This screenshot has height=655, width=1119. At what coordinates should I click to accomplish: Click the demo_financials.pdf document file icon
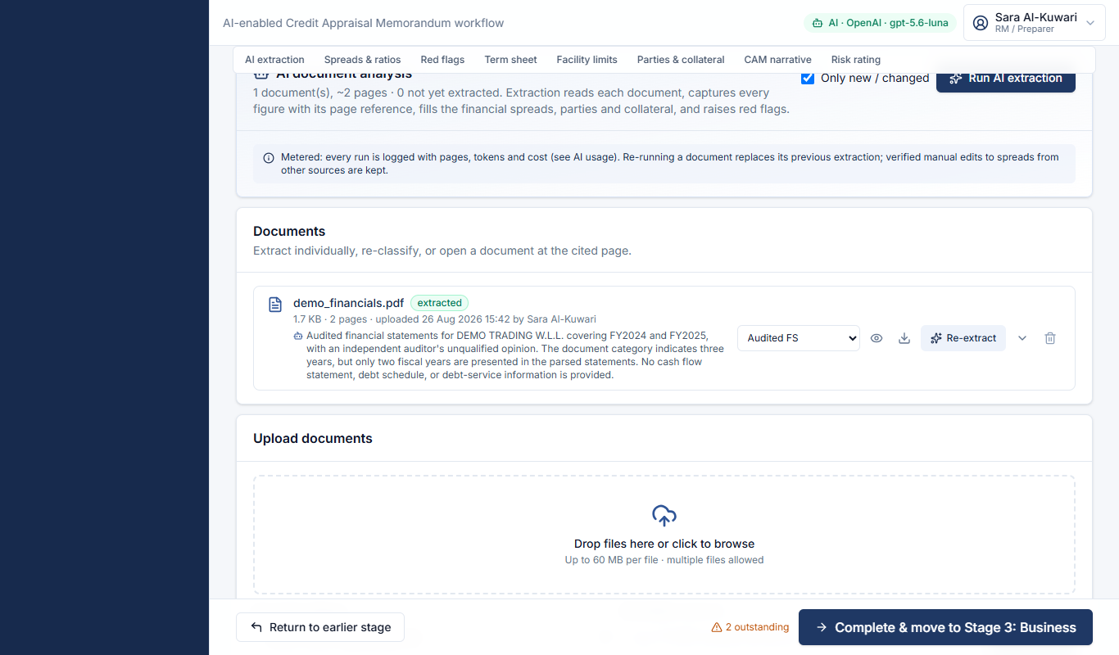pyautogui.click(x=276, y=305)
